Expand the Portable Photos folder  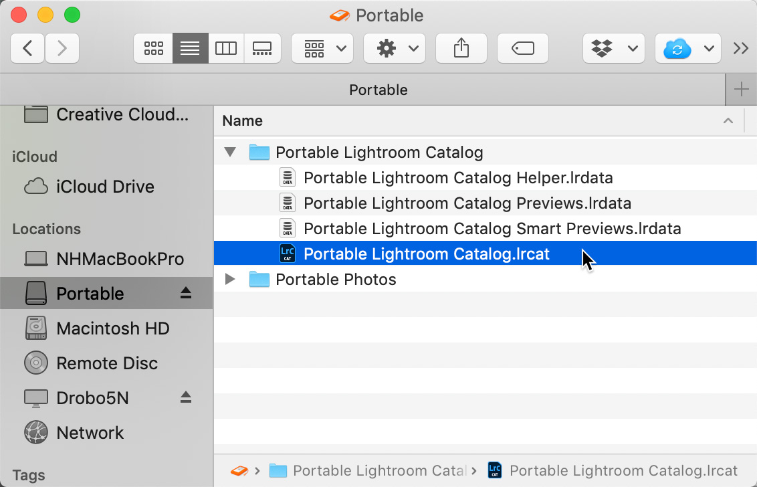coord(231,280)
